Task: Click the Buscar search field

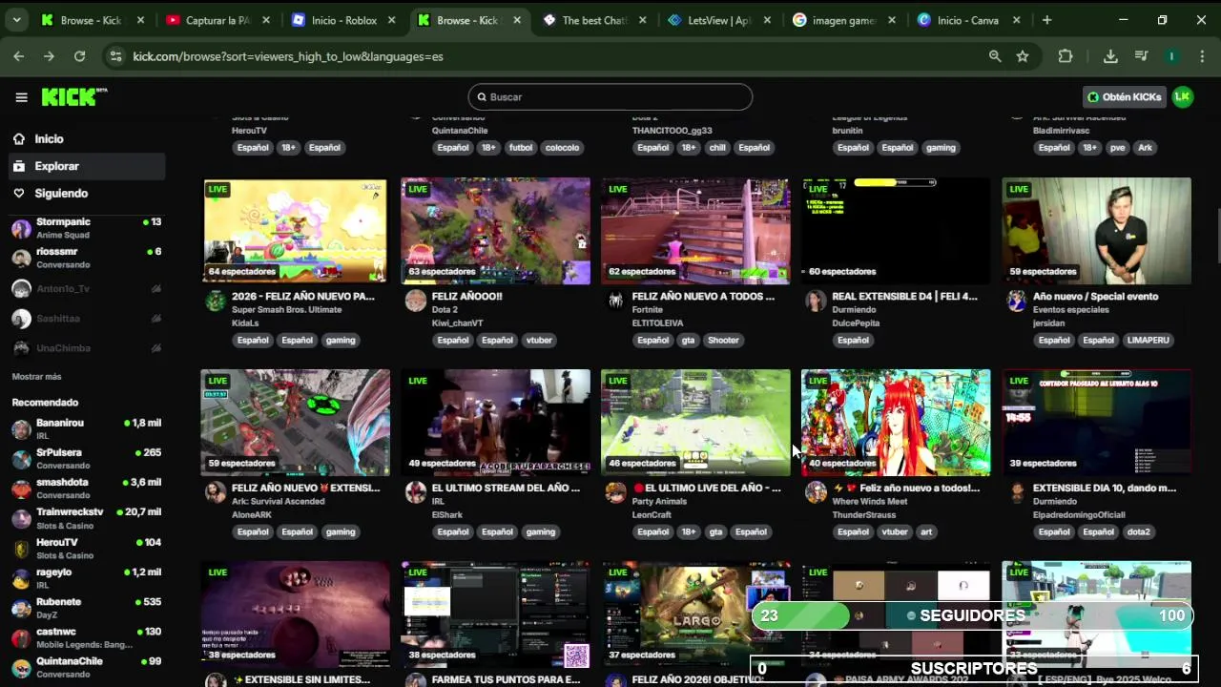Action: pyautogui.click(x=610, y=96)
